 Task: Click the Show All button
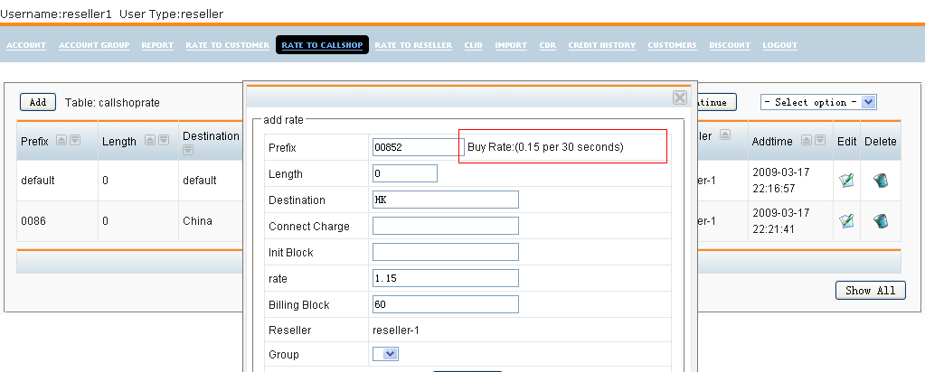870,290
